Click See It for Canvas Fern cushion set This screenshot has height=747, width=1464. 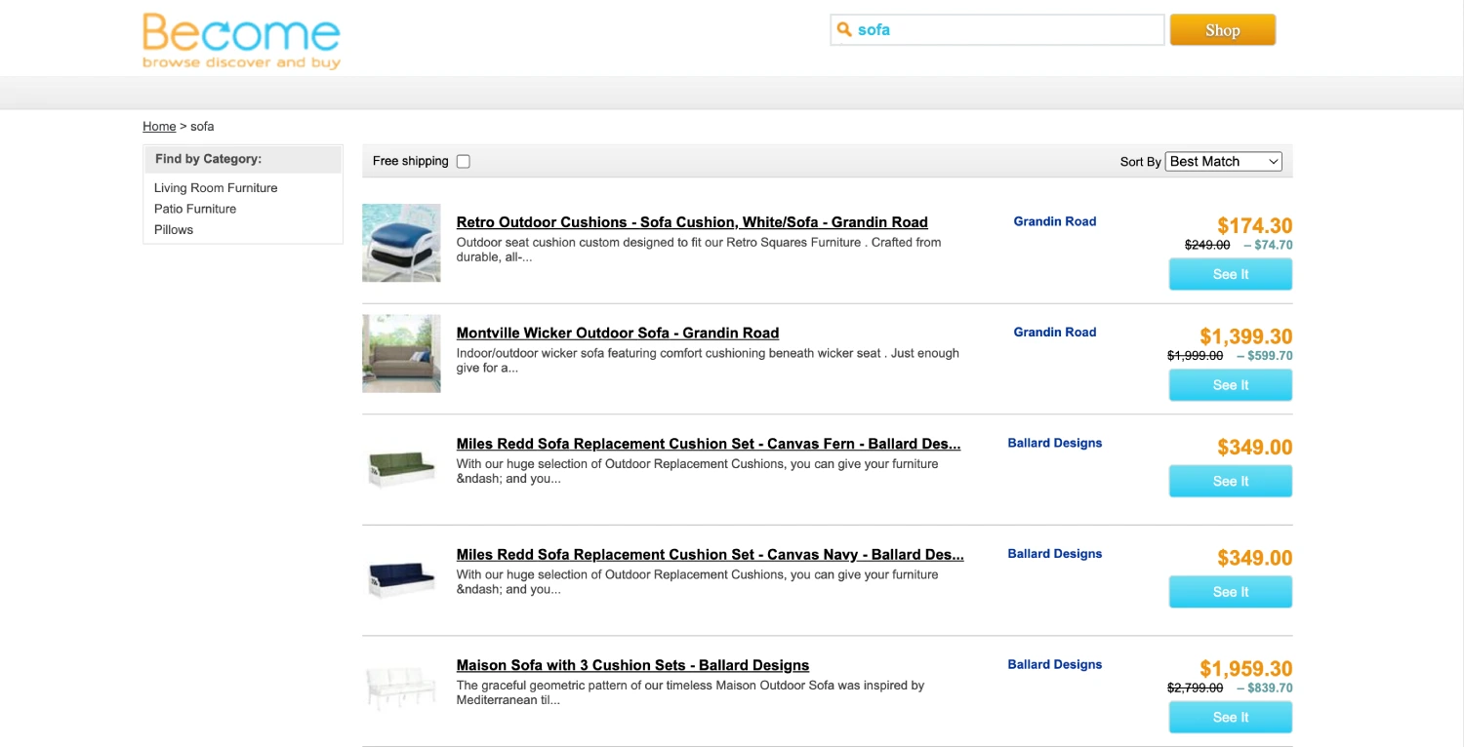point(1231,481)
